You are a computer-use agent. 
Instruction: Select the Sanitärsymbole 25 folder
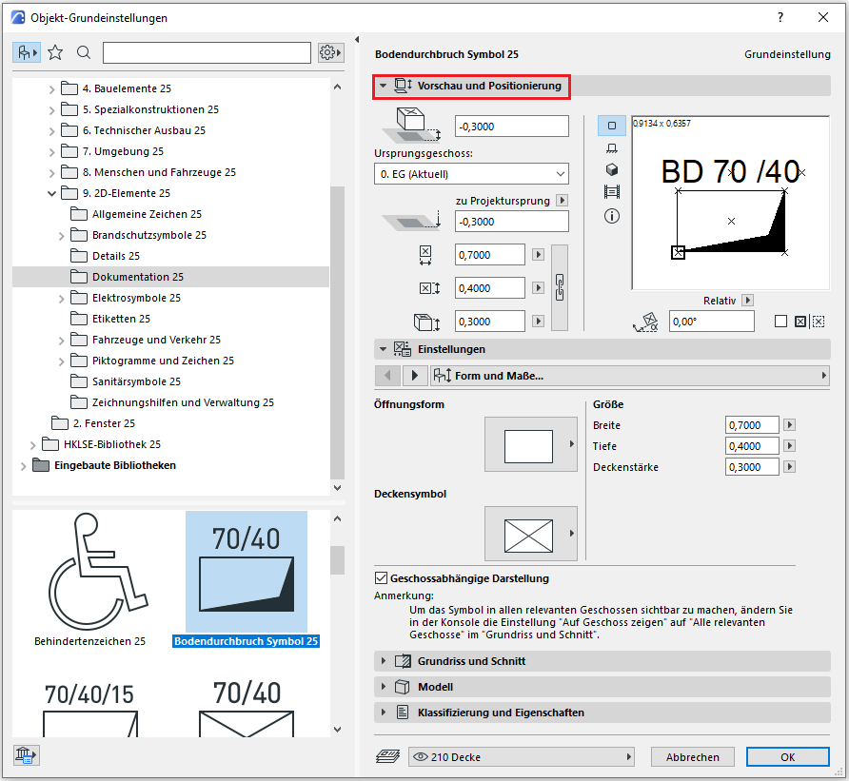[x=136, y=381]
